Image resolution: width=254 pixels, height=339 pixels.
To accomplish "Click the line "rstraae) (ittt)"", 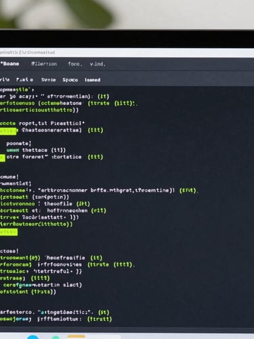I will point(25,278).
